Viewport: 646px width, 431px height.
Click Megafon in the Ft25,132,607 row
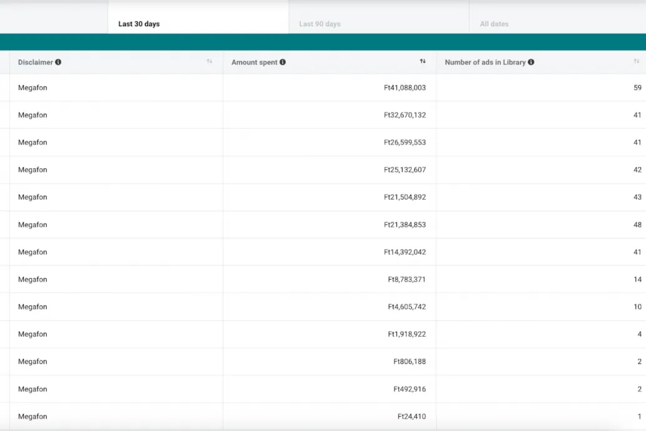[32, 170]
